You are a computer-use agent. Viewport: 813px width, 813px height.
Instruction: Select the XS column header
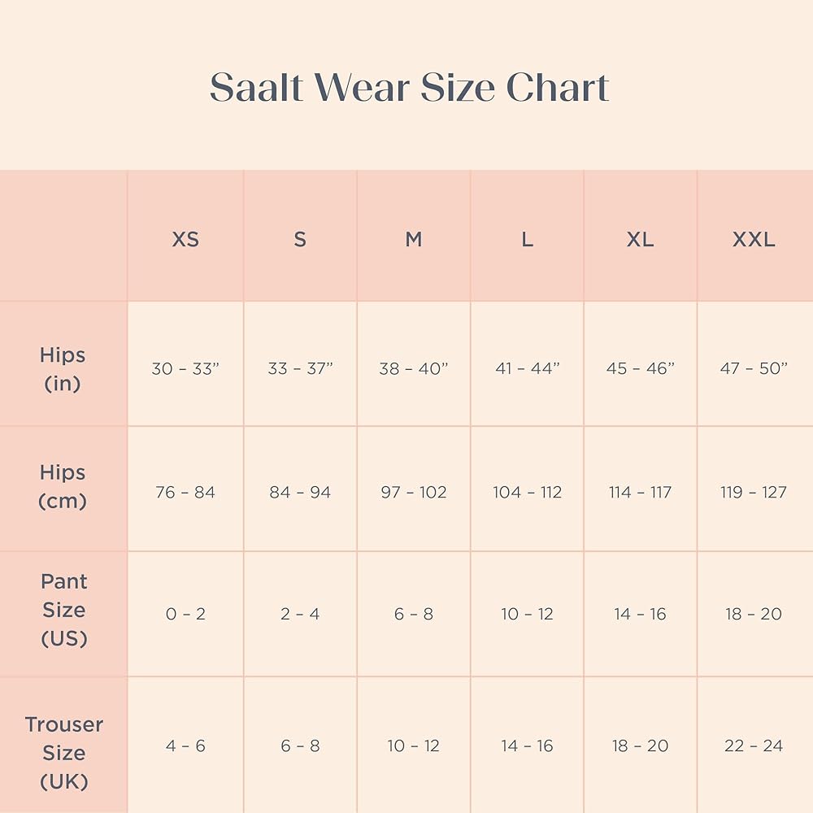[185, 240]
